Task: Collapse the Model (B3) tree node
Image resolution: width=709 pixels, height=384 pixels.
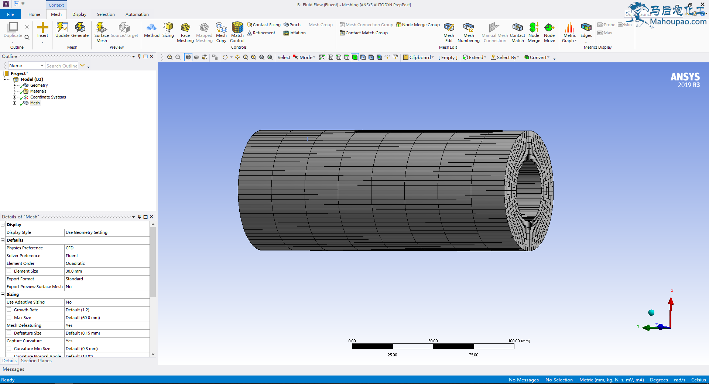Action: 5,79
